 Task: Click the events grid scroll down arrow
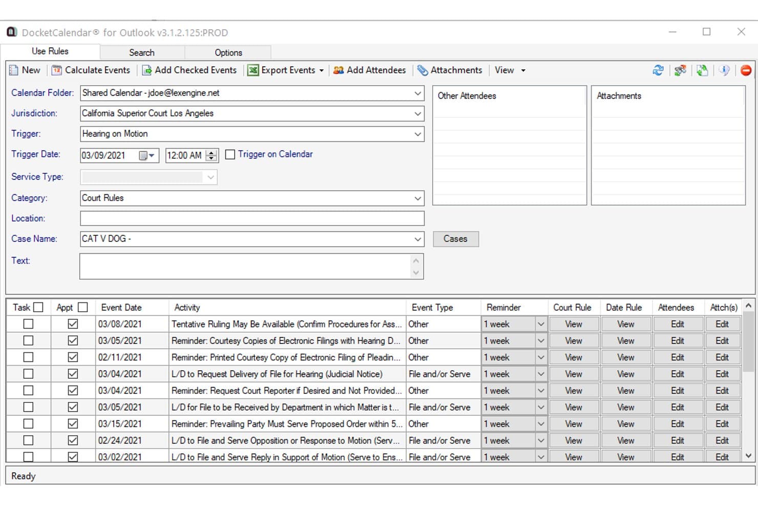click(748, 455)
